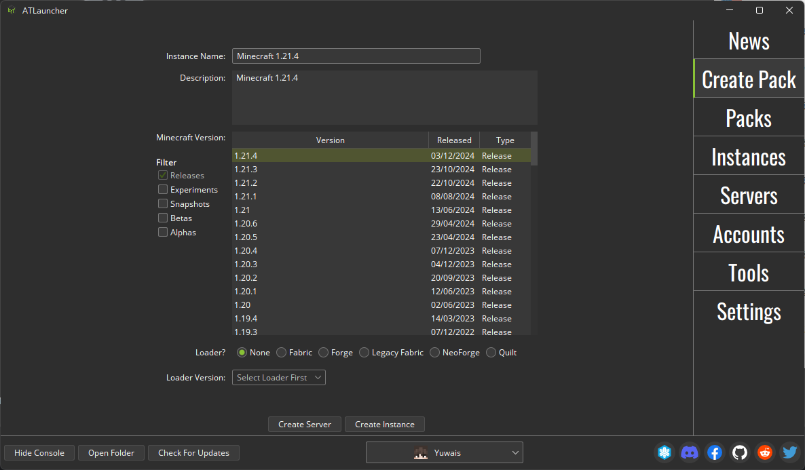Expand the Loader Version dropdown
This screenshot has height=470, width=805.
pyautogui.click(x=279, y=378)
